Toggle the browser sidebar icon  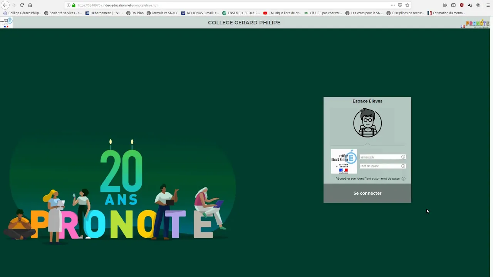click(453, 5)
